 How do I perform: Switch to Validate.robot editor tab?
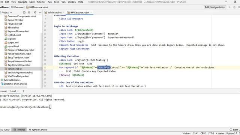tap(54, 12)
